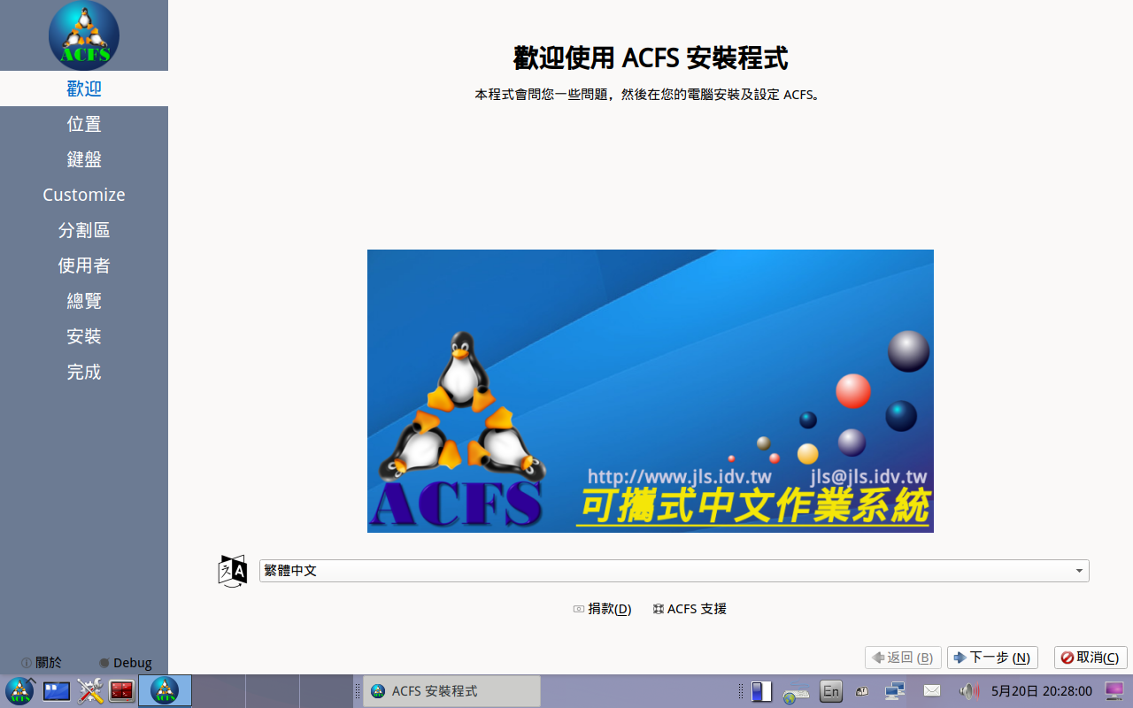Open the wrench and screwdriver settings tool

[90, 691]
